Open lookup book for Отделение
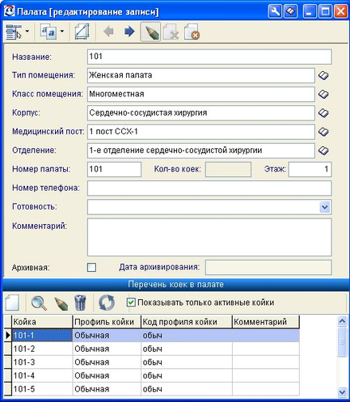 [x=323, y=150]
